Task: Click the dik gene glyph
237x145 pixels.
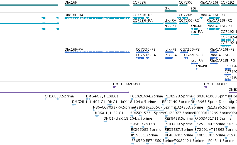Action: click(x=171, y=11)
